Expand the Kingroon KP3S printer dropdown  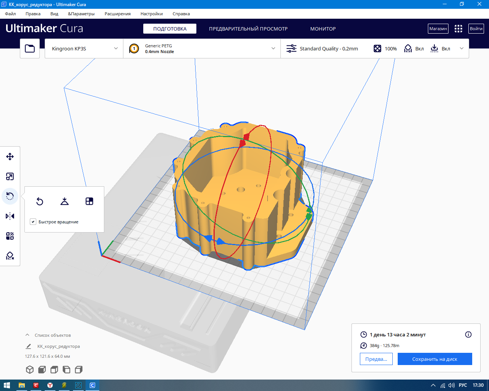(84, 48)
